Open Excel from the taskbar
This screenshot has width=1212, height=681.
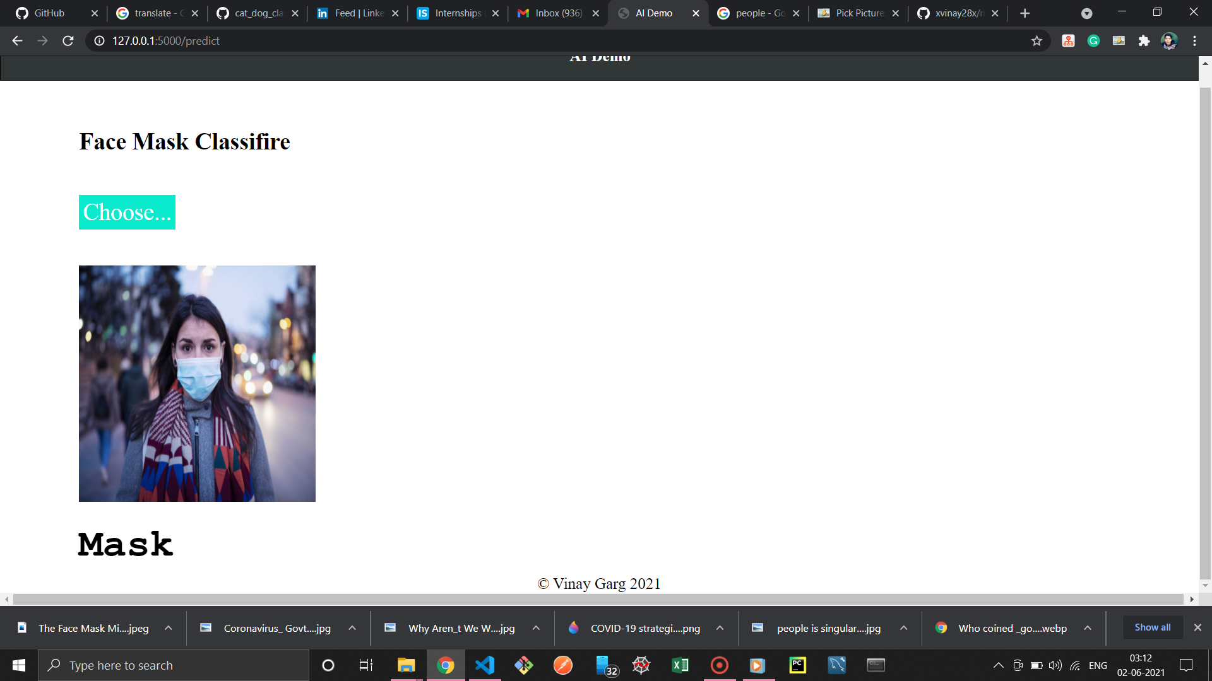[680, 665]
